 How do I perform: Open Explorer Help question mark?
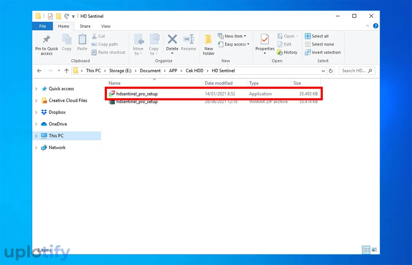[x=375, y=26]
